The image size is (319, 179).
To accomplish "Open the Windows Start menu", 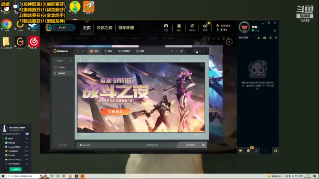I will point(3,176).
